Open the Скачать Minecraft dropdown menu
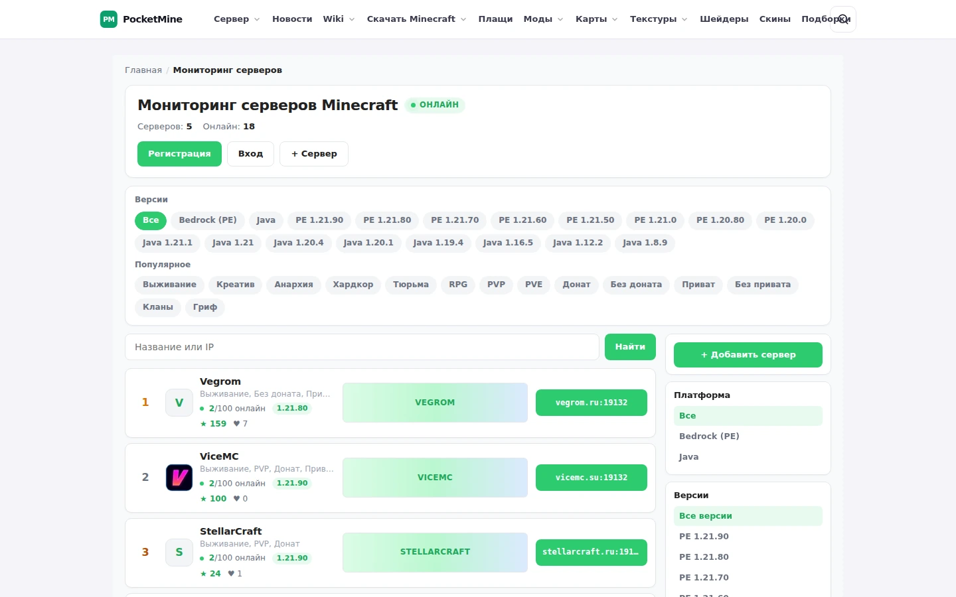Screen dimensions: 956x597 coord(417,19)
